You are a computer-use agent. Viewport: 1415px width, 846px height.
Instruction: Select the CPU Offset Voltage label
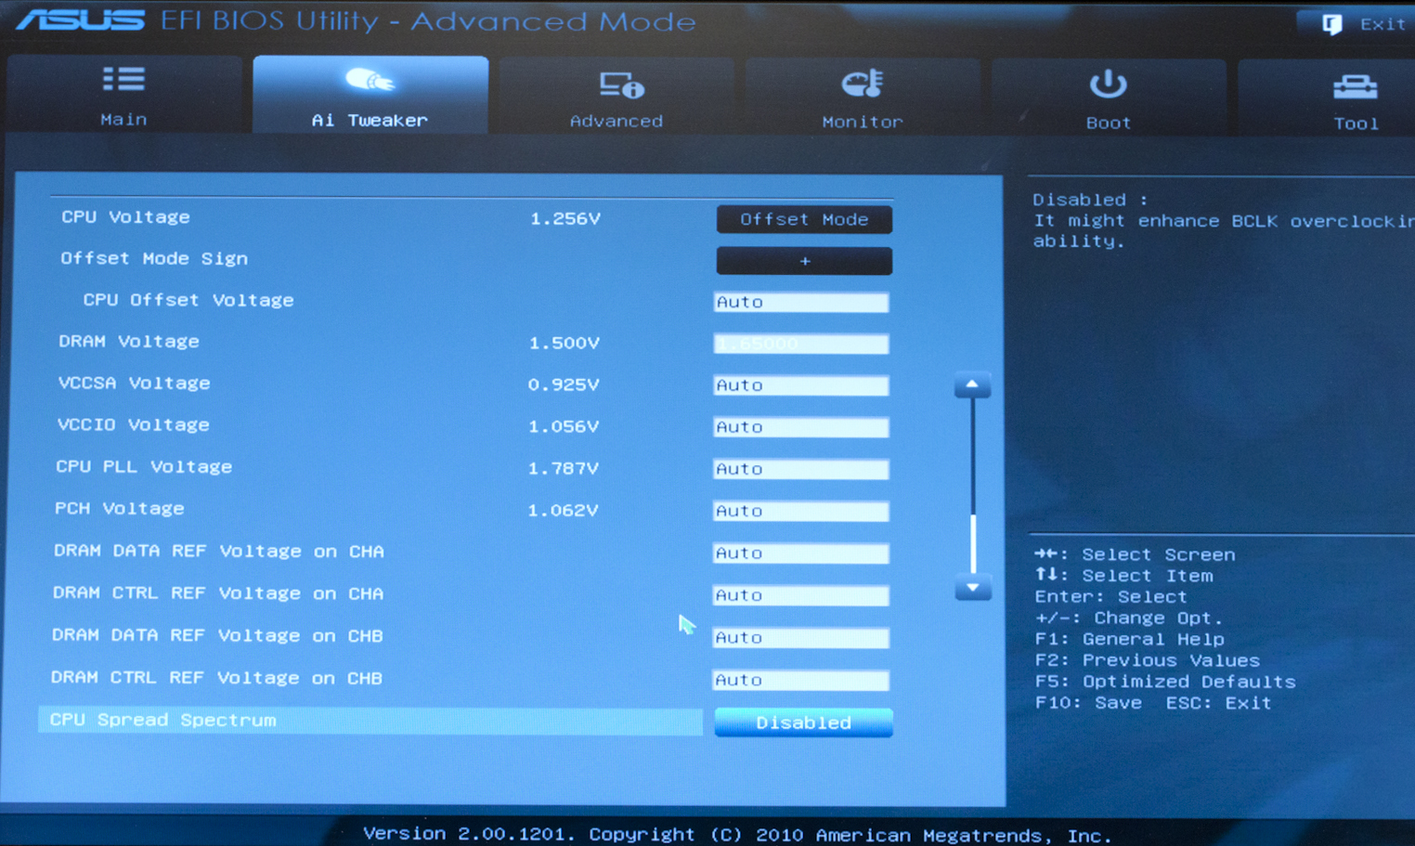(188, 300)
